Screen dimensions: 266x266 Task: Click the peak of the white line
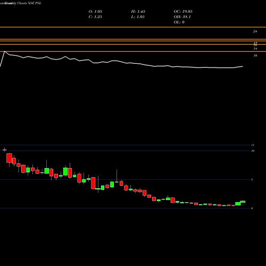(5, 52)
